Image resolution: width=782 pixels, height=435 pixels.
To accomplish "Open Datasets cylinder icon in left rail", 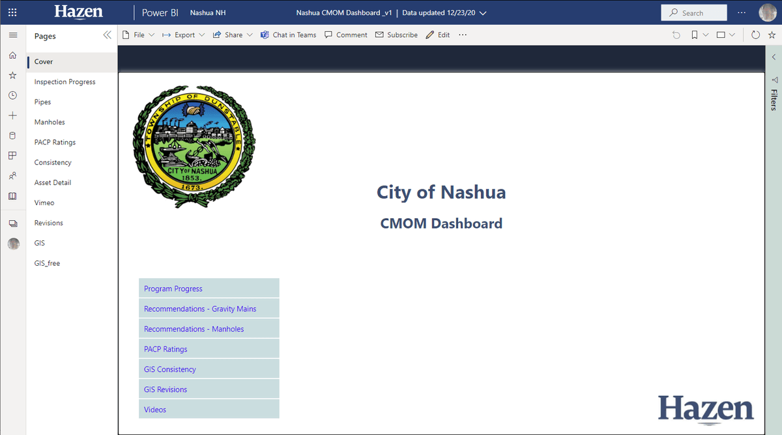I will [12, 136].
